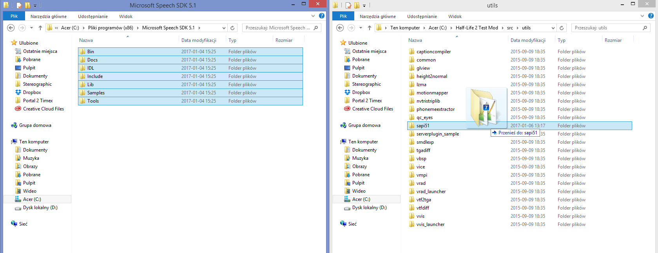Open address bar history dropdown in utils window
The height and width of the screenshot is (253, 658).
(x=553, y=28)
